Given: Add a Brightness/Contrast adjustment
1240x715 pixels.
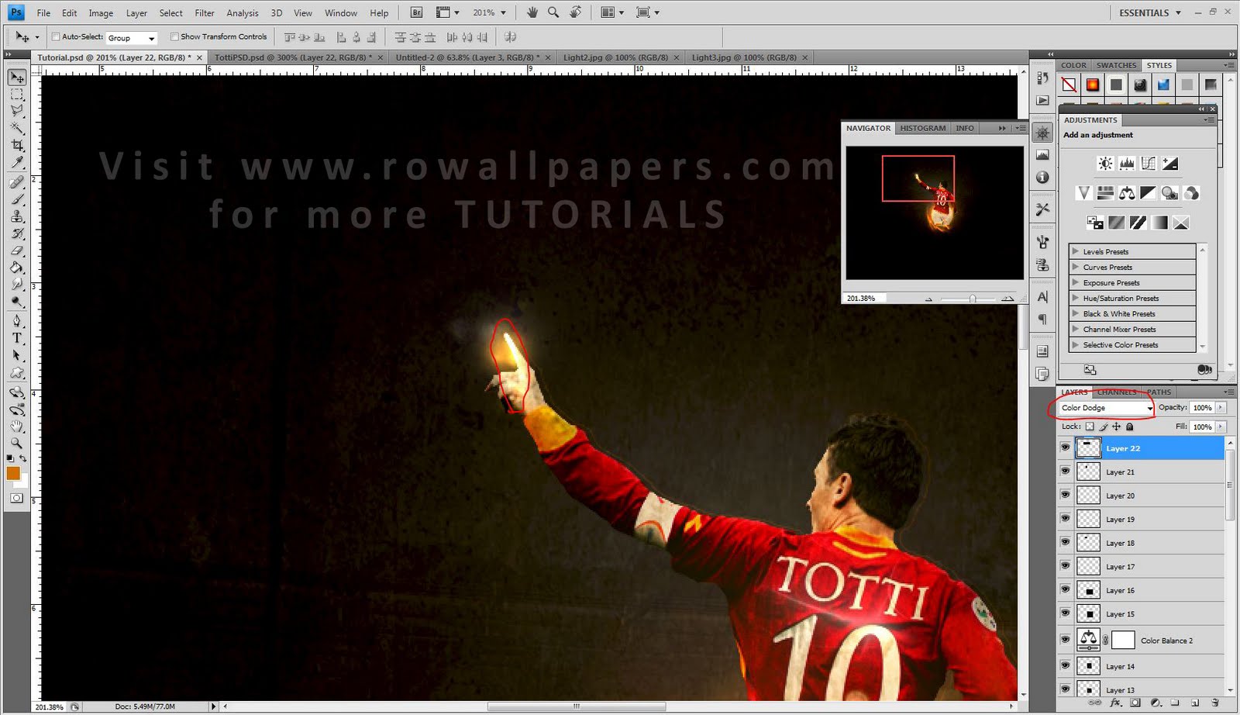Looking at the screenshot, I should pyautogui.click(x=1105, y=164).
